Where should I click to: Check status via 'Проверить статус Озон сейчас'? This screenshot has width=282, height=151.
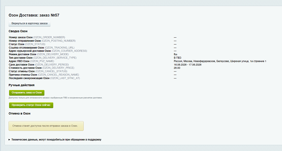pos(31,105)
